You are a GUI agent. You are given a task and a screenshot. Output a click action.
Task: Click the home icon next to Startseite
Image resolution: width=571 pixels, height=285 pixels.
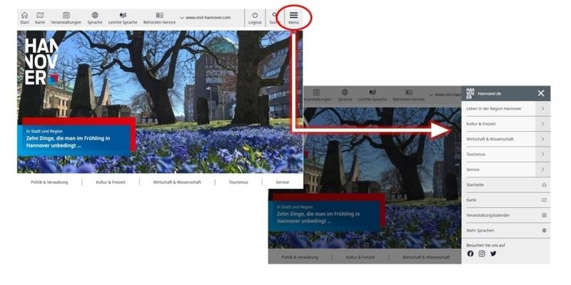(x=544, y=185)
